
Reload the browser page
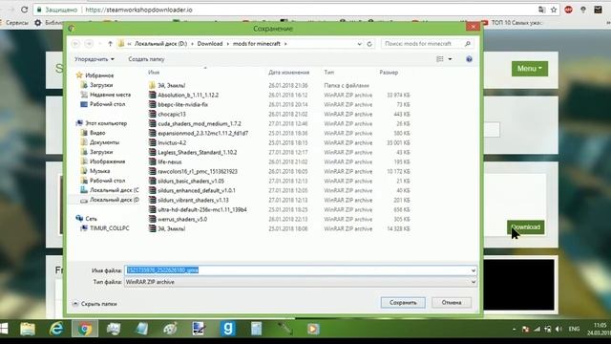click(x=24, y=10)
